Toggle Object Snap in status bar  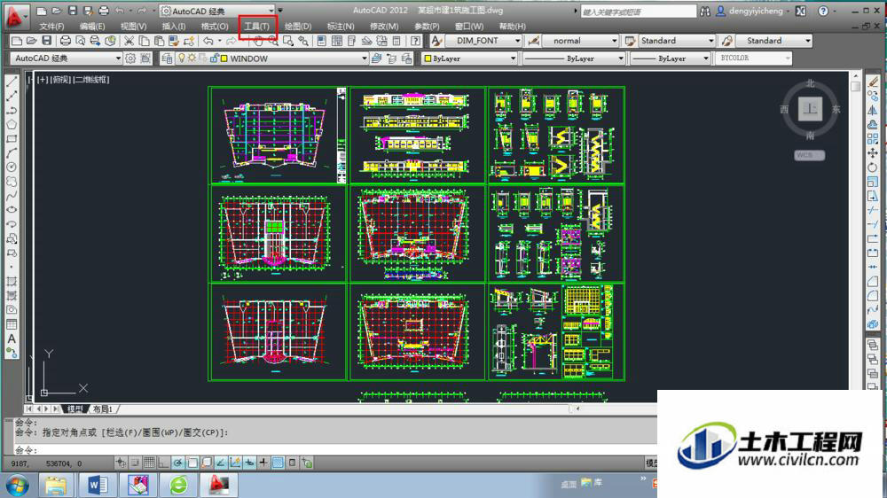pos(192,463)
